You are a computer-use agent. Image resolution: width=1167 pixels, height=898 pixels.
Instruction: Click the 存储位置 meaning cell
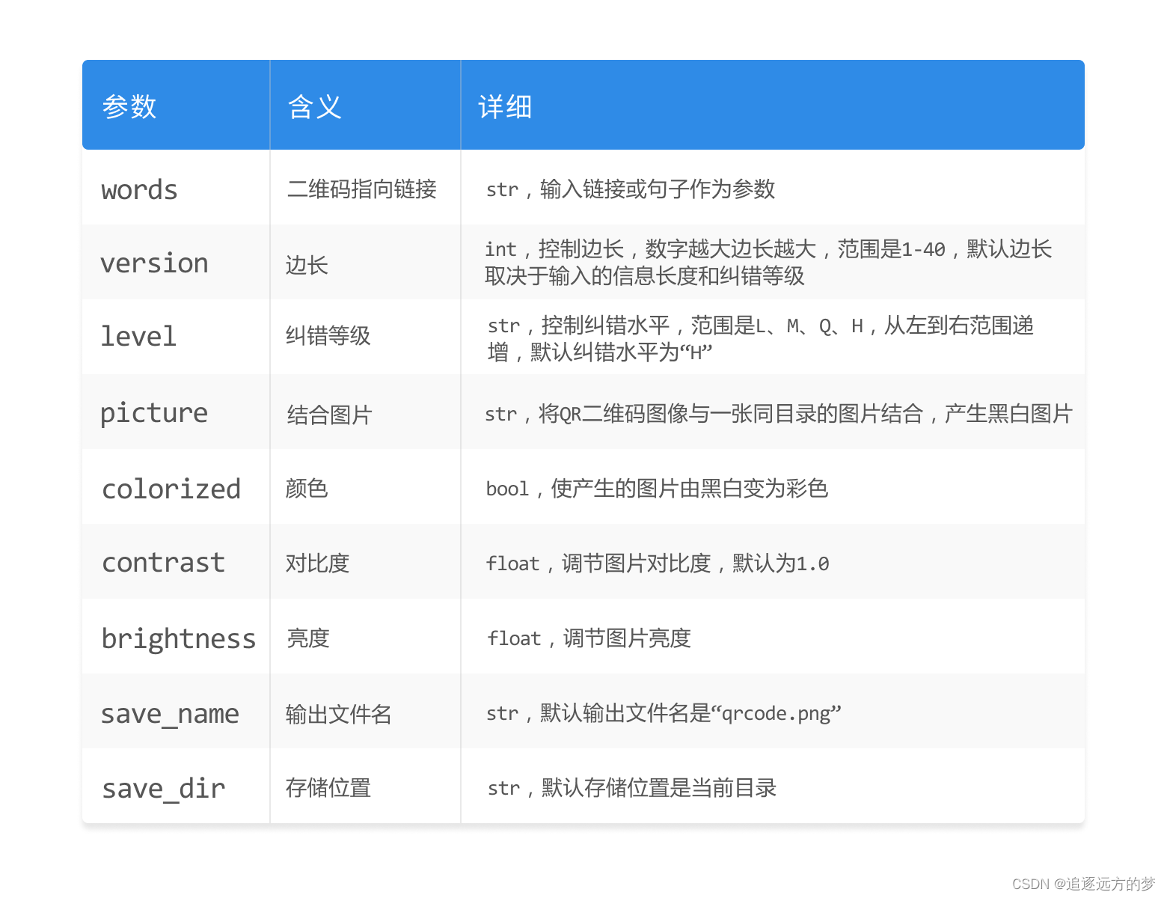click(365, 786)
